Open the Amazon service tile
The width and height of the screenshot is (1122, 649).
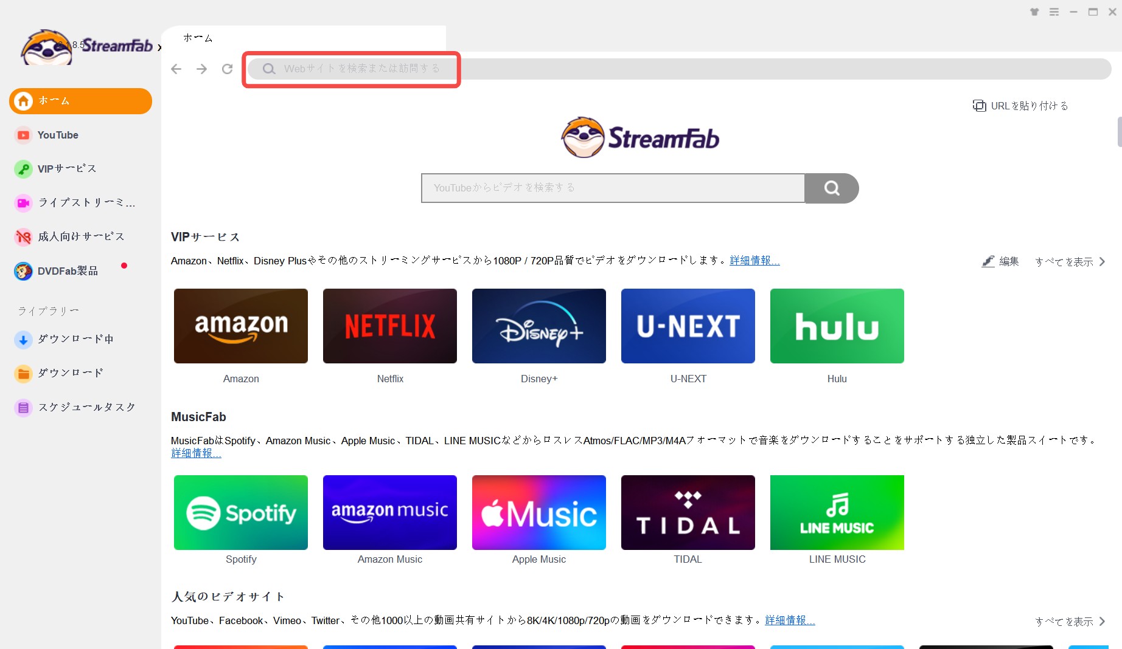[241, 326]
